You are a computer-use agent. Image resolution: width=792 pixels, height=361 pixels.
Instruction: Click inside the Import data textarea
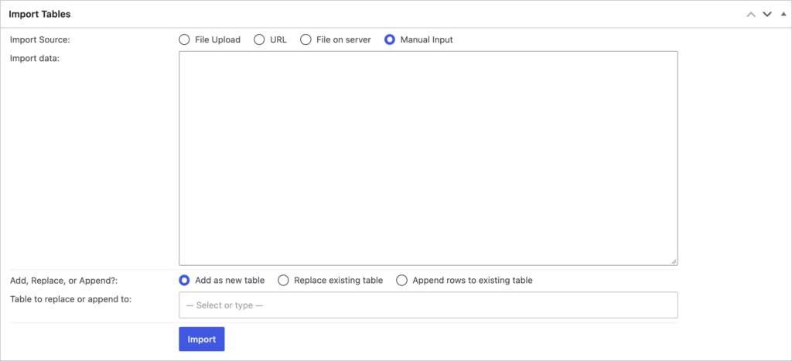pyautogui.click(x=428, y=158)
